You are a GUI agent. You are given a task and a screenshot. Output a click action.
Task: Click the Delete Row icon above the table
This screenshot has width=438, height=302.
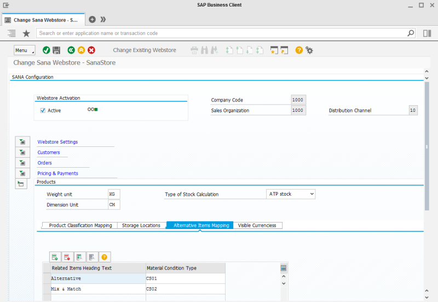click(x=67, y=257)
